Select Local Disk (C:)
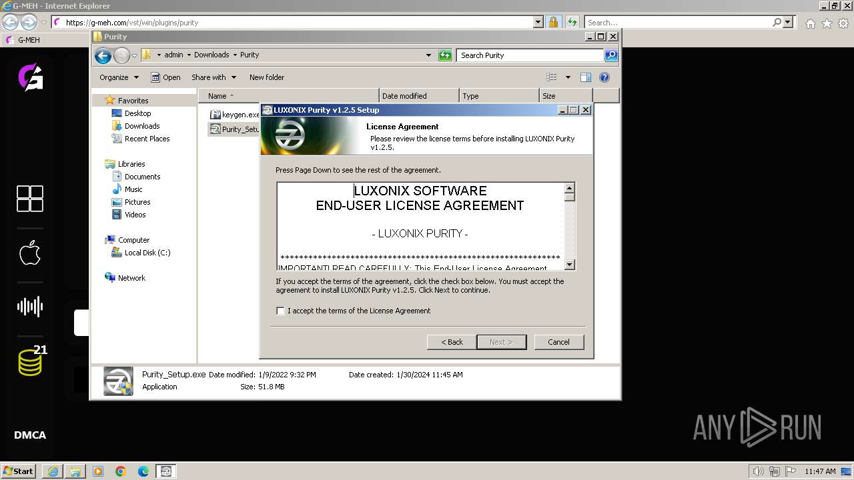 click(147, 253)
